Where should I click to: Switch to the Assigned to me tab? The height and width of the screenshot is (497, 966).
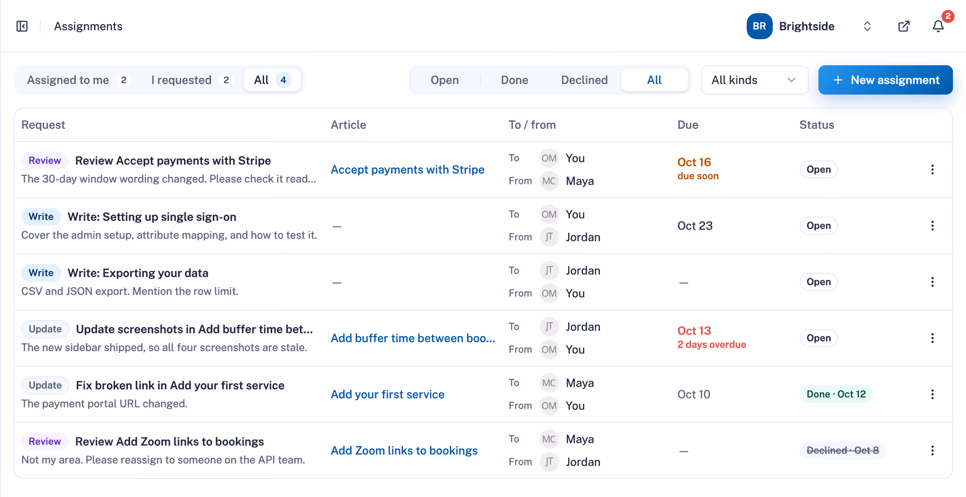[x=78, y=80]
